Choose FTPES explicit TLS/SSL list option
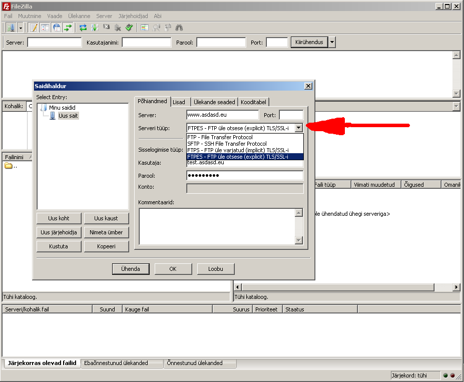Image resolution: width=464 pixels, height=382 pixels. 245,157
